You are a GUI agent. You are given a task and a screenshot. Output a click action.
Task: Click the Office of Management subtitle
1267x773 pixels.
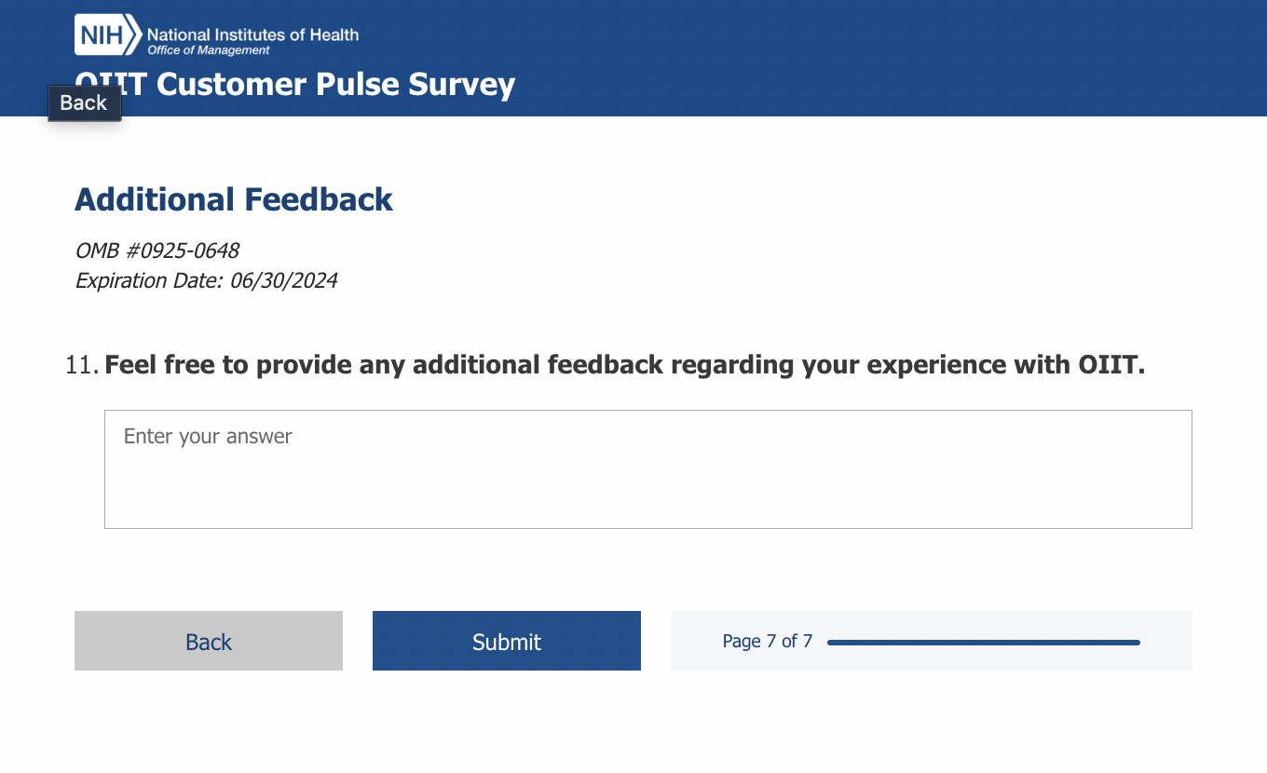[209, 50]
